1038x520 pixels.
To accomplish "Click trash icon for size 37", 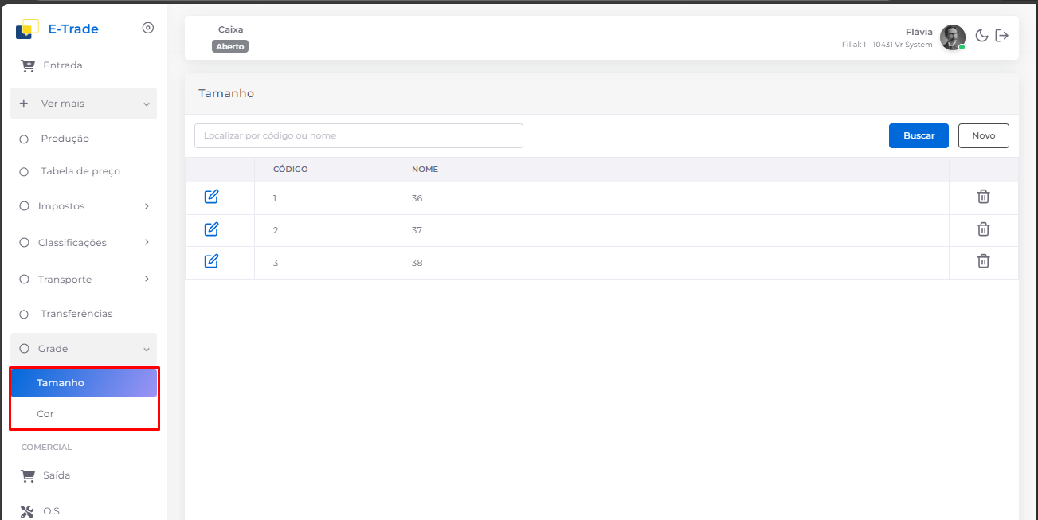I will pos(983,229).
